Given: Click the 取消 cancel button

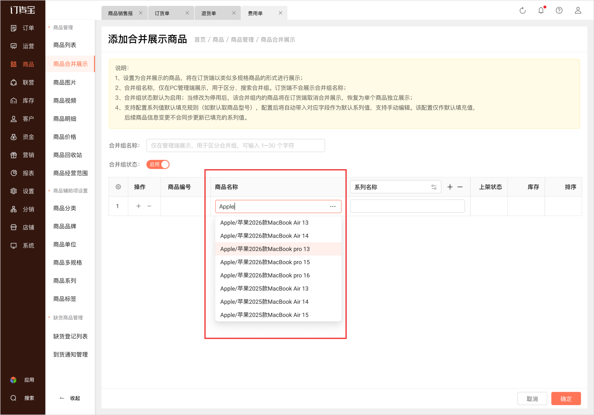Looking at the screenshot, I should tap(532, 398).
